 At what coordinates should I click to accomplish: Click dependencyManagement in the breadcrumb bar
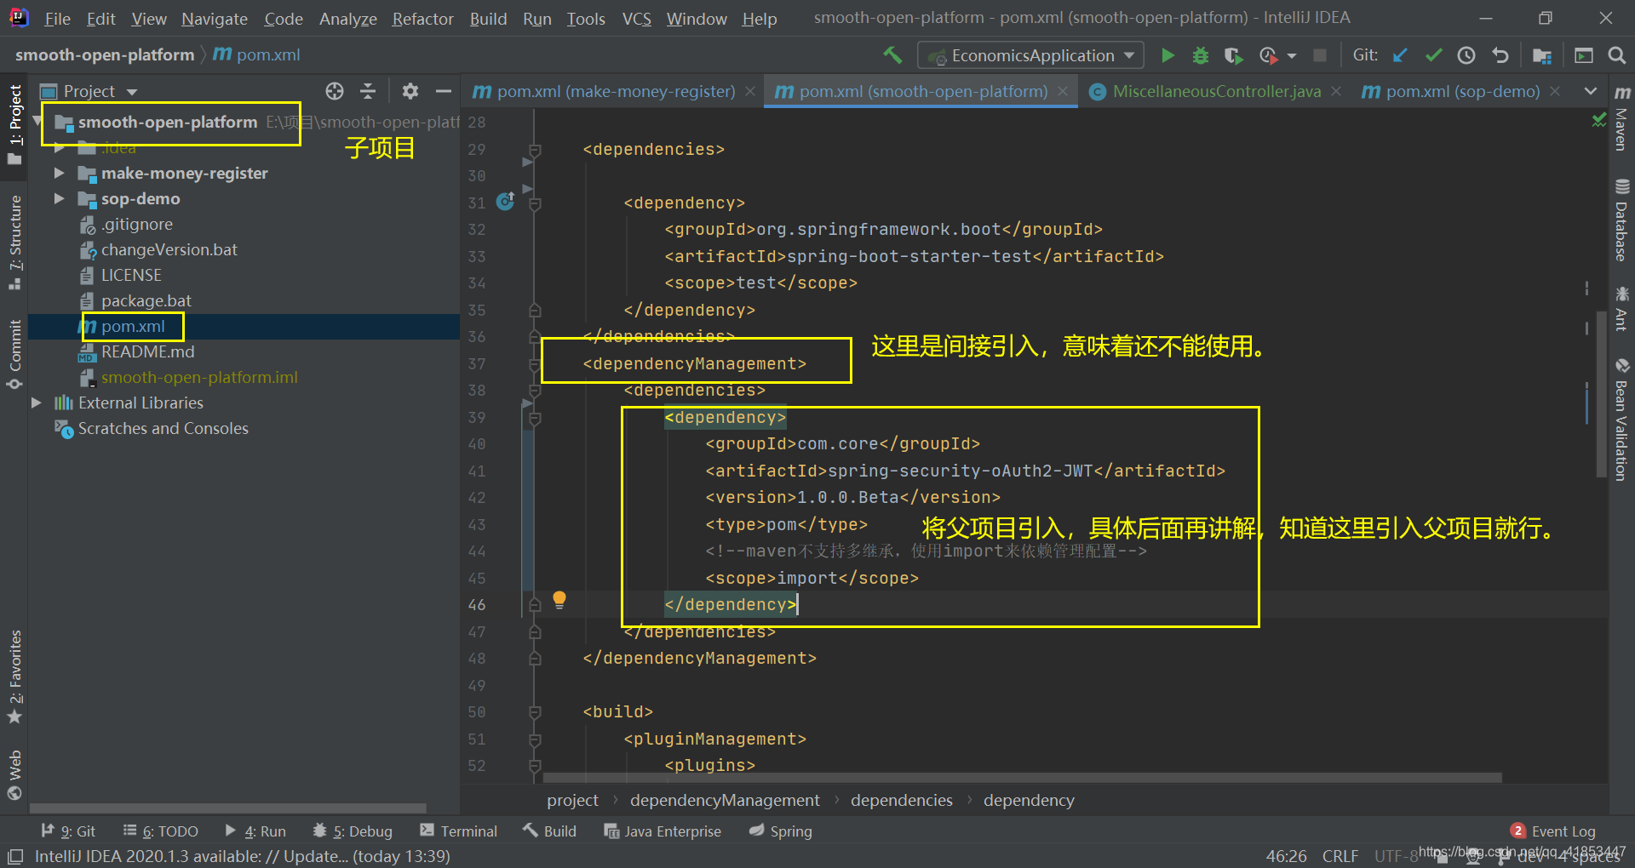(725, 800)
